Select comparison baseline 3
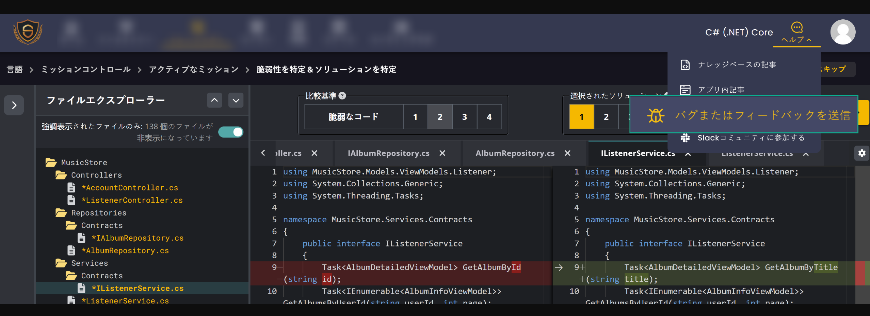870x316 pixels. pyautogui.click(x=465, y=117)
